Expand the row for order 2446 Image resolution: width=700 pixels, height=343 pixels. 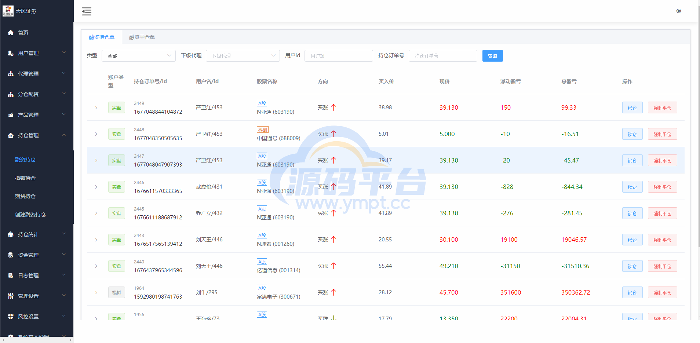[96, 187]
